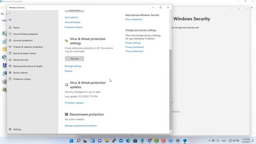Open Family options in the sidebar

click(x=20, y=73)
